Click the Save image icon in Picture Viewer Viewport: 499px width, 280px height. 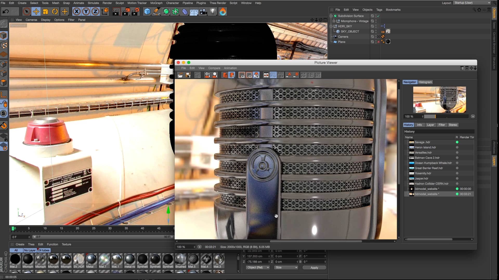188,75
